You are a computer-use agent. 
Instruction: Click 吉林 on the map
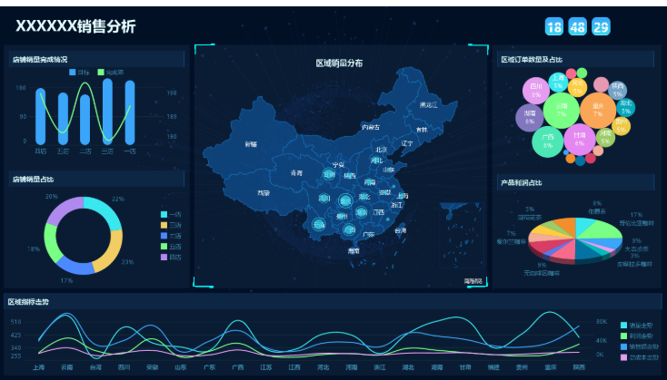click(422, 130)
